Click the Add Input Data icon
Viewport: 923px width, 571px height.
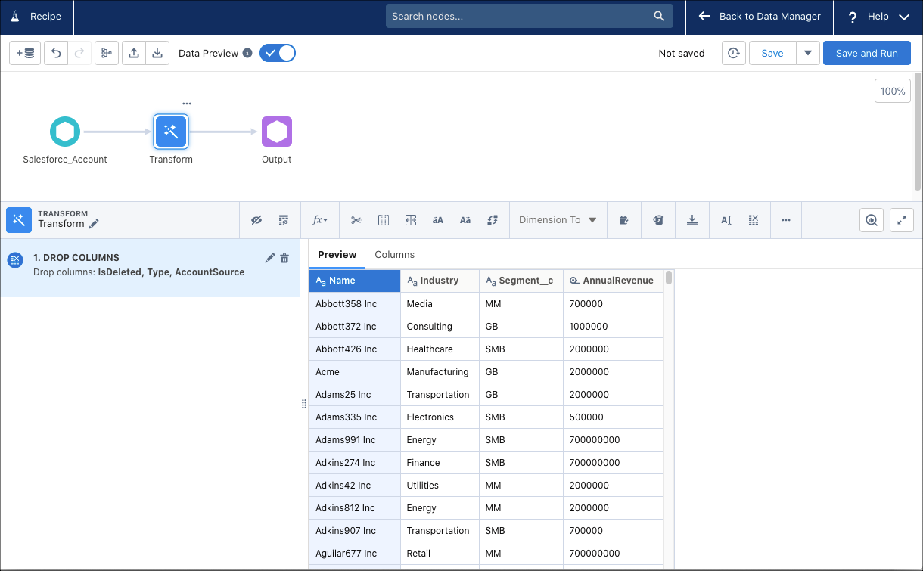tap(25, 54)
